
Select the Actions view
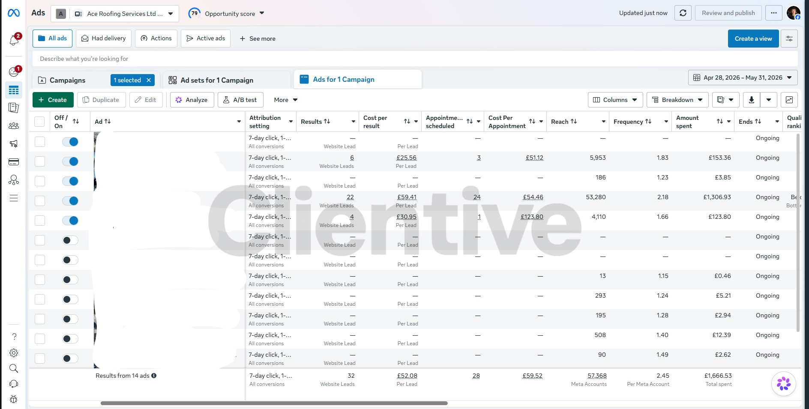[x=156, y=39]
